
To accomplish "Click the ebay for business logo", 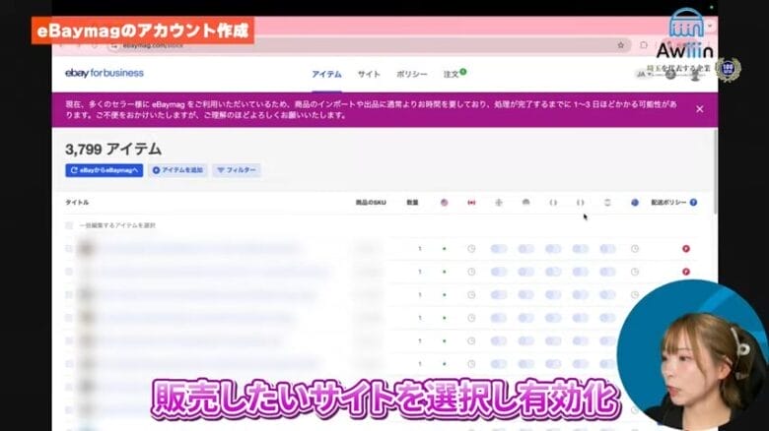I will click(x=104, y=73).
